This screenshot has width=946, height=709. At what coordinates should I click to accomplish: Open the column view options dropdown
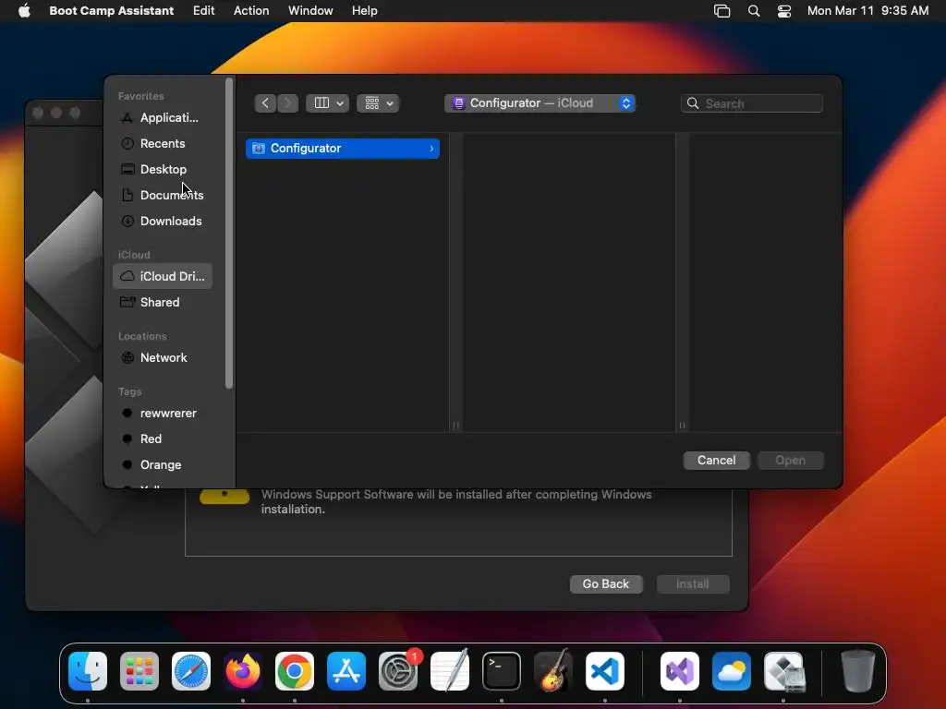tap(328, 103)
